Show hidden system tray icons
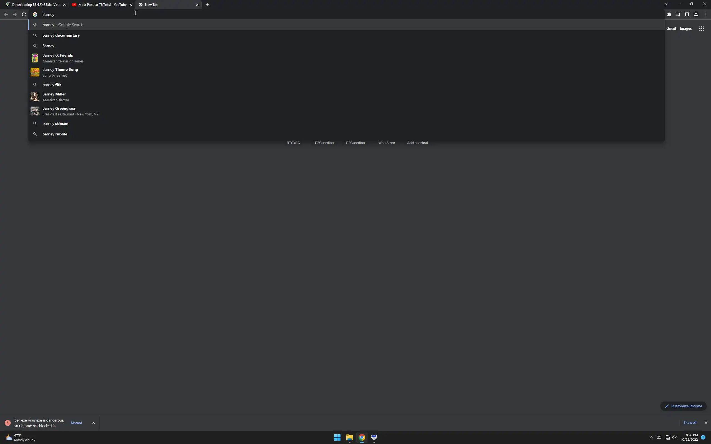 click(651, 437)
